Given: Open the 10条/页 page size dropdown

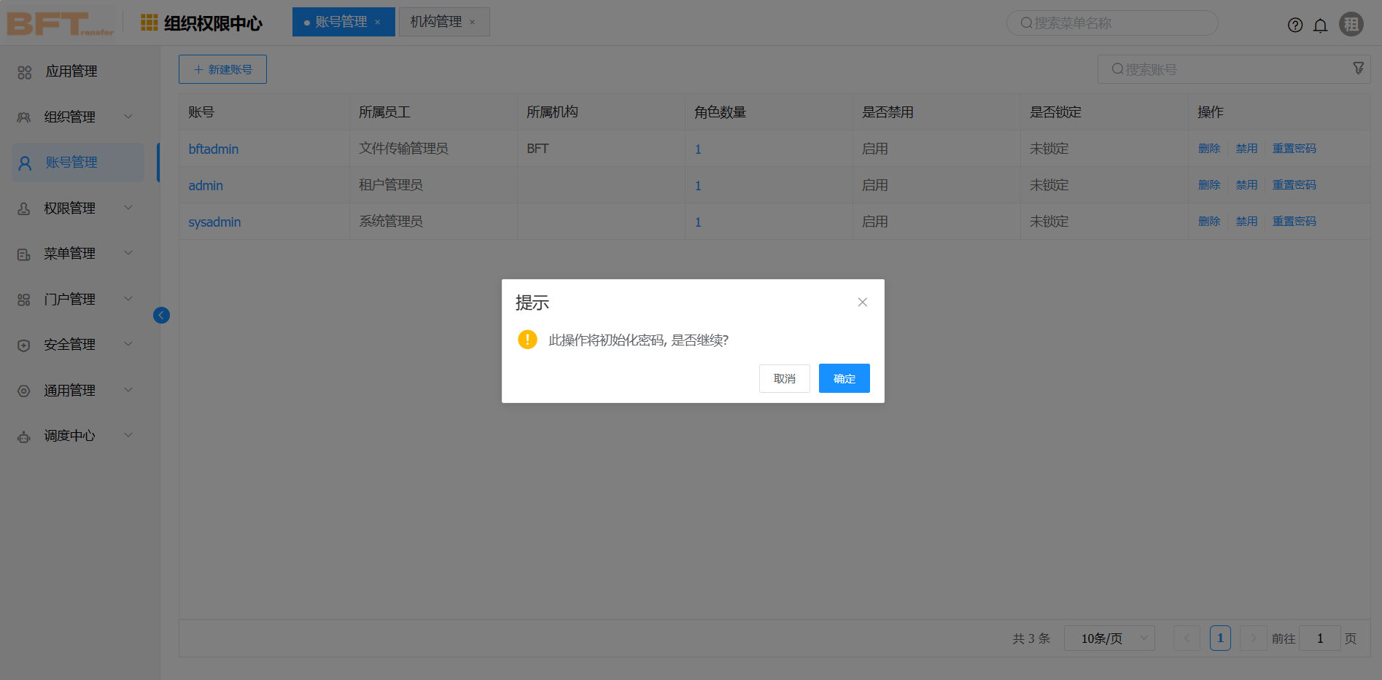Looking at the screenshot, I should click(x=1109, y=638).
